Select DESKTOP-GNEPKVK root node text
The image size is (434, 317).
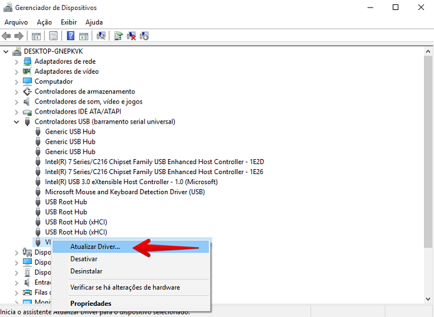[54, 51]
